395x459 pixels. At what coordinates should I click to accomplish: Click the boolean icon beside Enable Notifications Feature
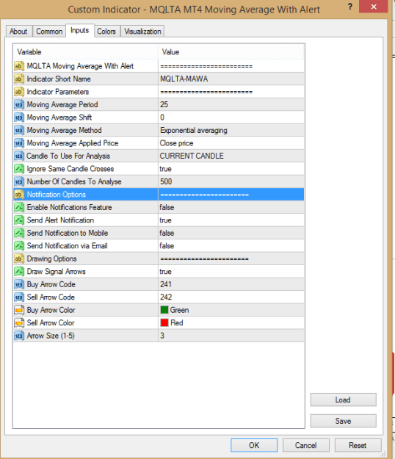[19, 207]
